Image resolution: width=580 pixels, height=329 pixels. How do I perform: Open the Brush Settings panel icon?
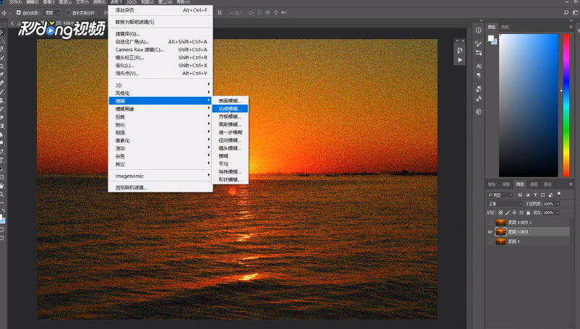pyautogui.click(x=479, y=43)
